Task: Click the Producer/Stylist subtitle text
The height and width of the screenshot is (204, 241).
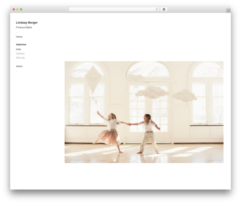Action: pyautogui.click(x=24, y=27)
